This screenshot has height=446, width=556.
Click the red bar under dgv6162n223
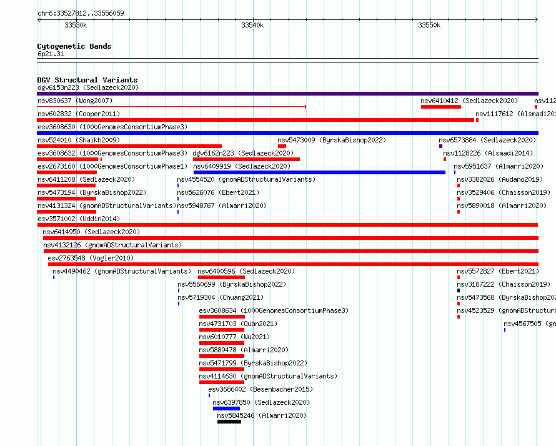tap(246, 159)
